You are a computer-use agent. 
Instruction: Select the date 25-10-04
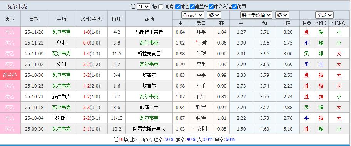tap(34, 118)
